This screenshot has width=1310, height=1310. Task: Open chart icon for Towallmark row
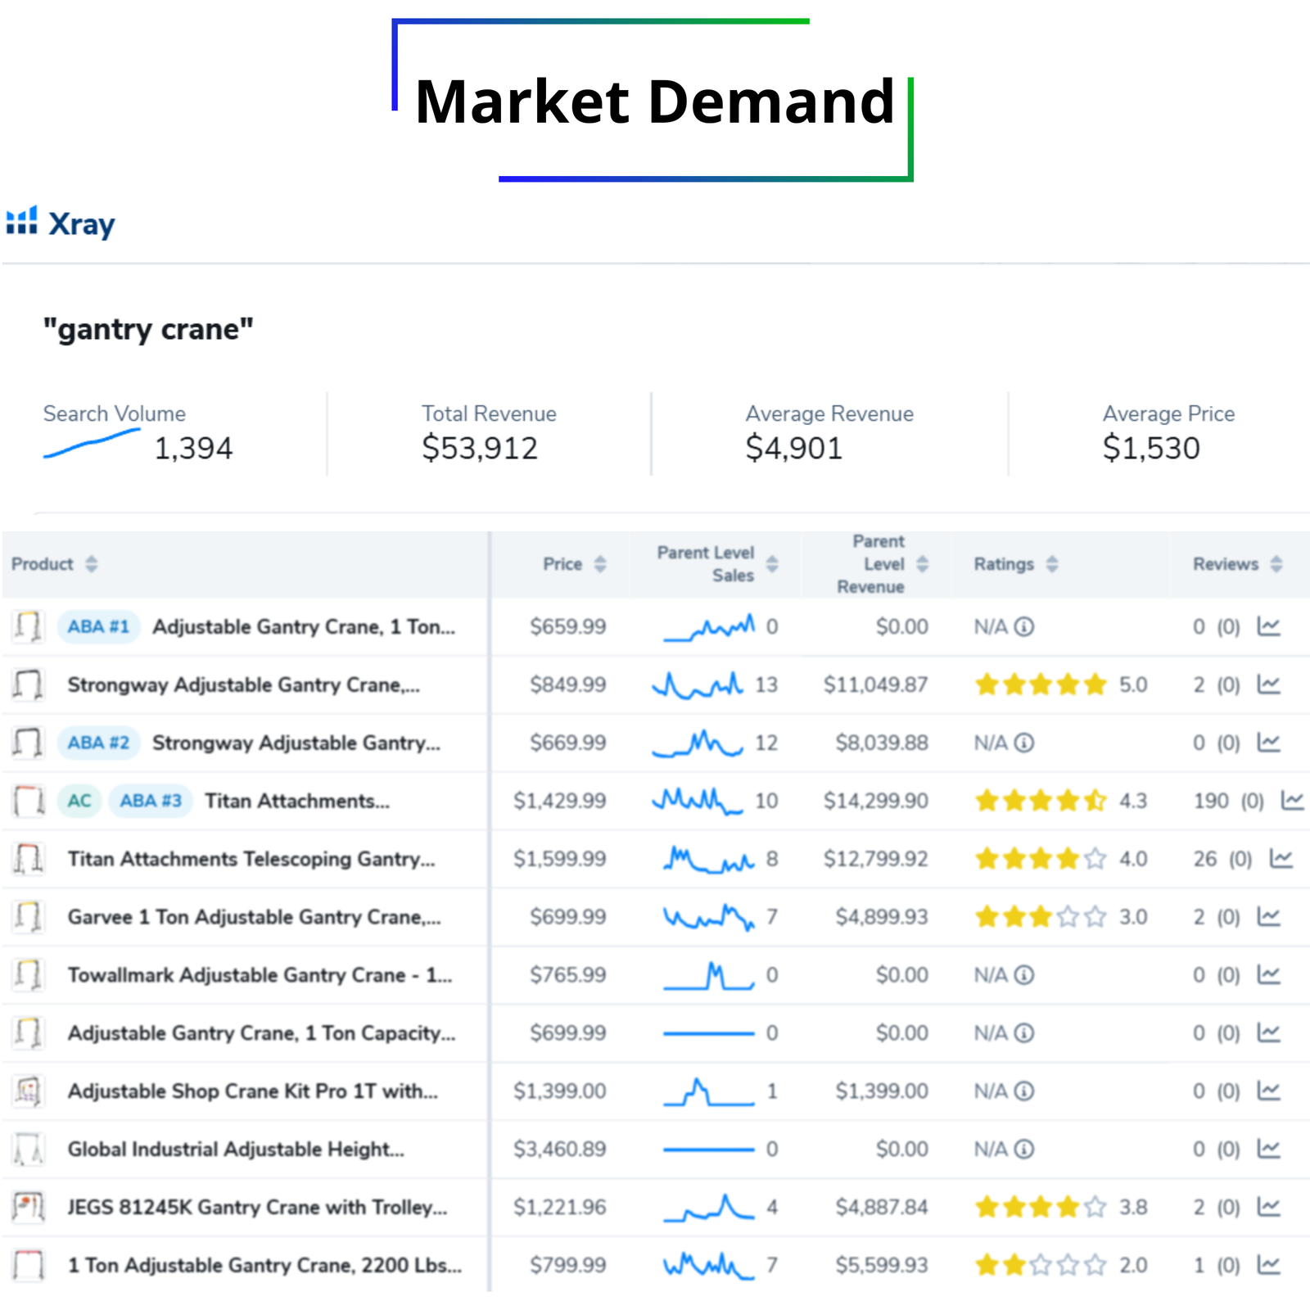click(1269, 975)
